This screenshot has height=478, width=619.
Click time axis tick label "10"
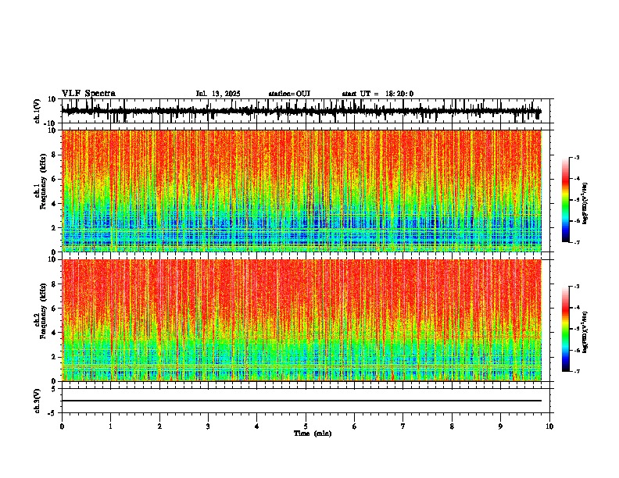[549, 426]
